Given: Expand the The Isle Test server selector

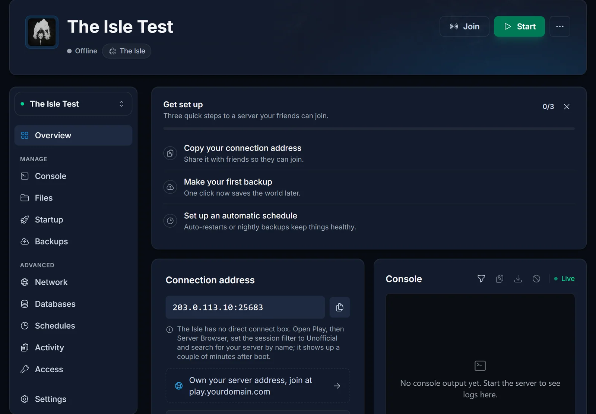Looking at the screenshot, I should [x=73, y=104].
